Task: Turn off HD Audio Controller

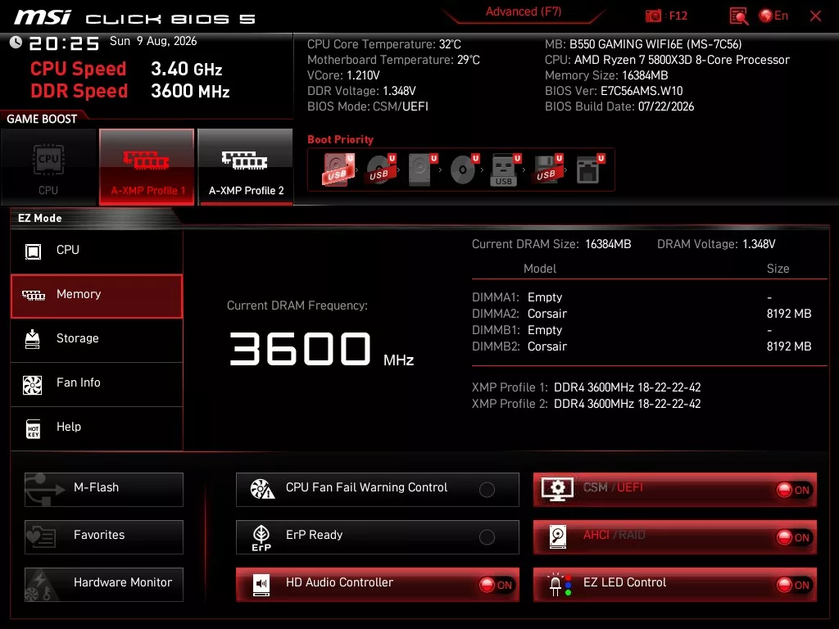Action: [377, 584]
